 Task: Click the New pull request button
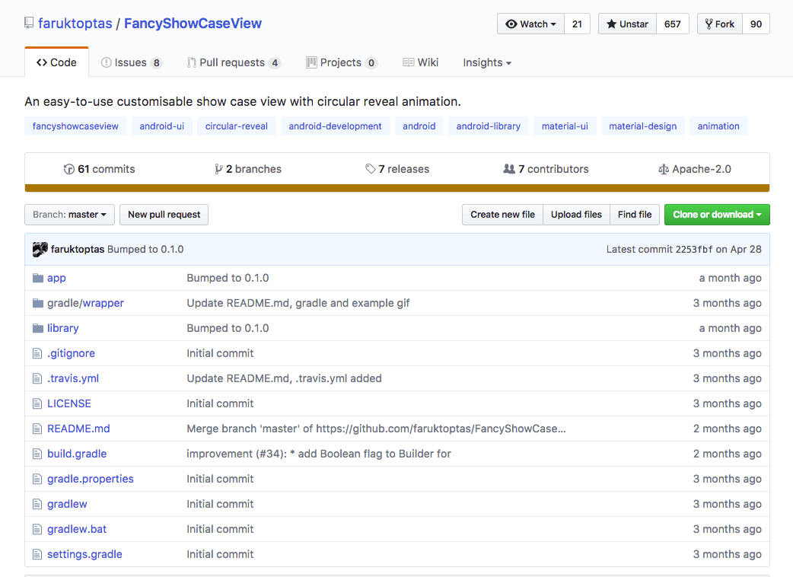coord(164,215)
